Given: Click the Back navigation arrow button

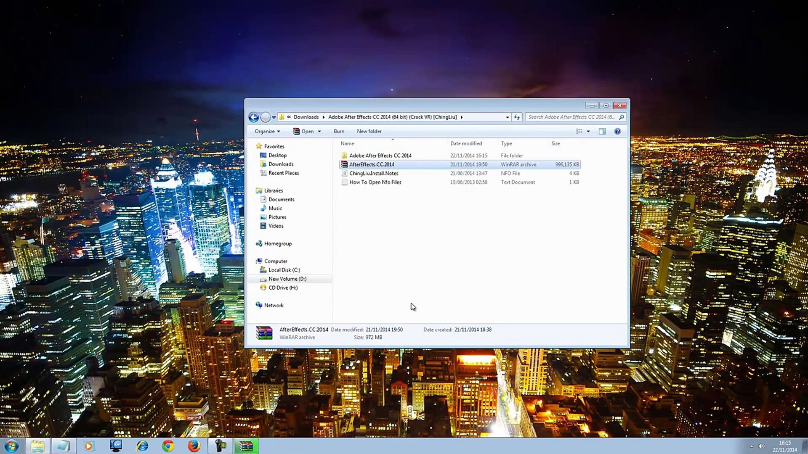Looking at the screenshot, I should click(x=253, y=117).
